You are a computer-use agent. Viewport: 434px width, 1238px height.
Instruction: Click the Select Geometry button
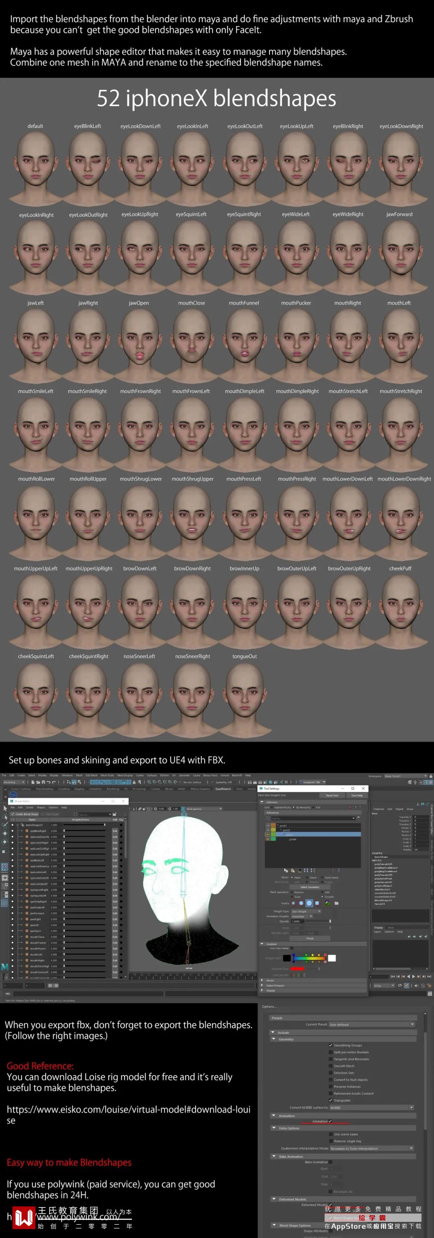pos(310,887)
